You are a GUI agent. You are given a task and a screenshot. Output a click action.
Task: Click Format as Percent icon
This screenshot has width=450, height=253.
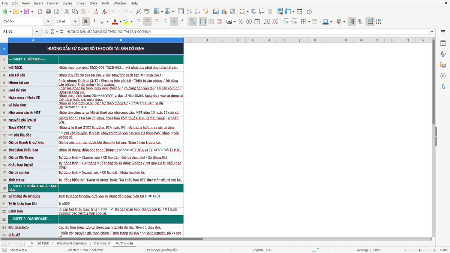click(x=240, y=22)
